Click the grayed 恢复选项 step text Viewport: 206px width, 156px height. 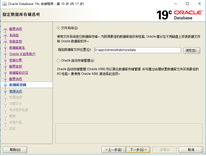(16, 97)
